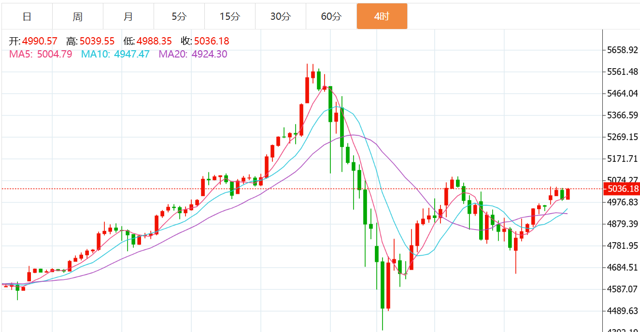The image size is (640, 332).
Task: Click the 4489.63 price axis label
Action: click(x=623, y=311)
